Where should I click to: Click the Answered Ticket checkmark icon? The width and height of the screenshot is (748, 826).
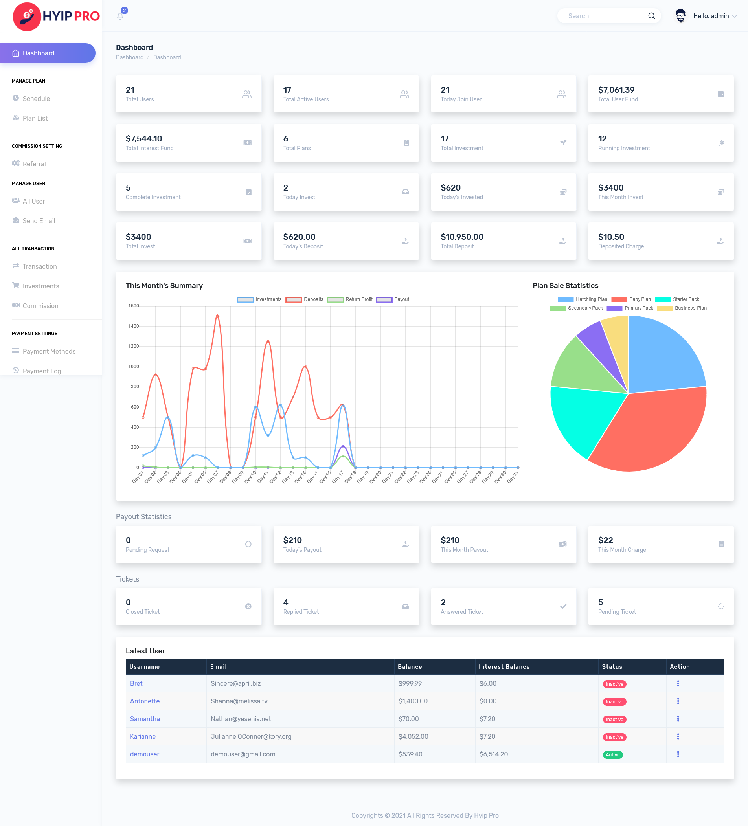coord(563,606)
